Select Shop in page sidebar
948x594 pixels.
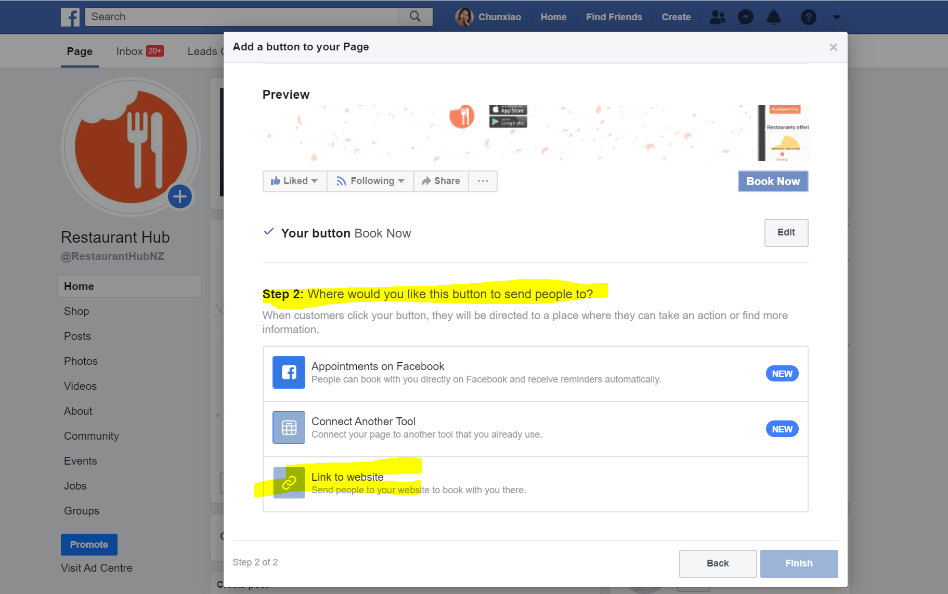click(x=76, y=311)
